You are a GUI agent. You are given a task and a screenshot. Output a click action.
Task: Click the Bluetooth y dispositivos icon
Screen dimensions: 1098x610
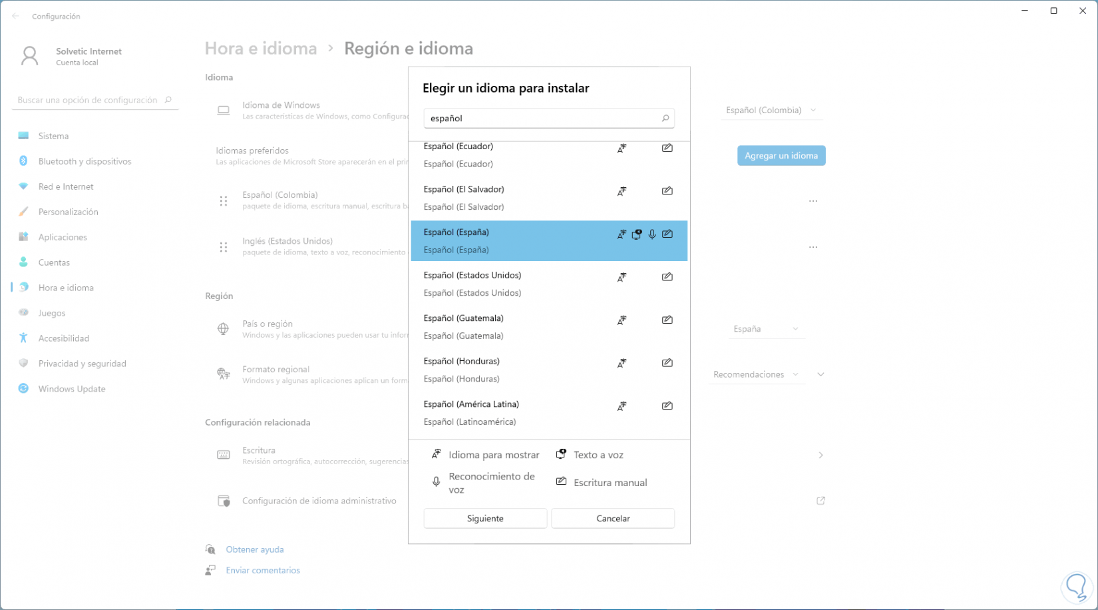click(x=24, y=161)
